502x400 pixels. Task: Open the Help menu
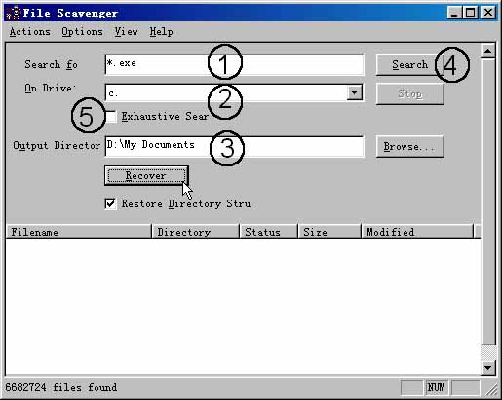tap(161, 32)
